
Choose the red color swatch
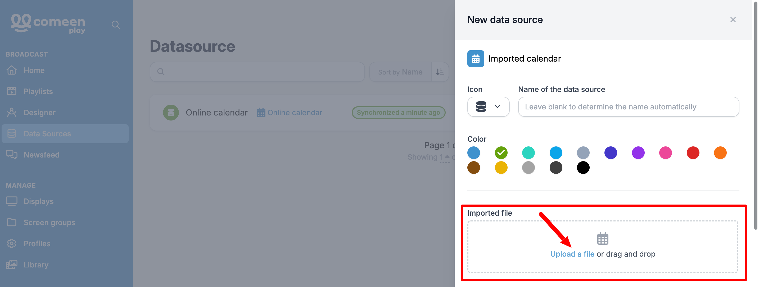click(693, 153)
